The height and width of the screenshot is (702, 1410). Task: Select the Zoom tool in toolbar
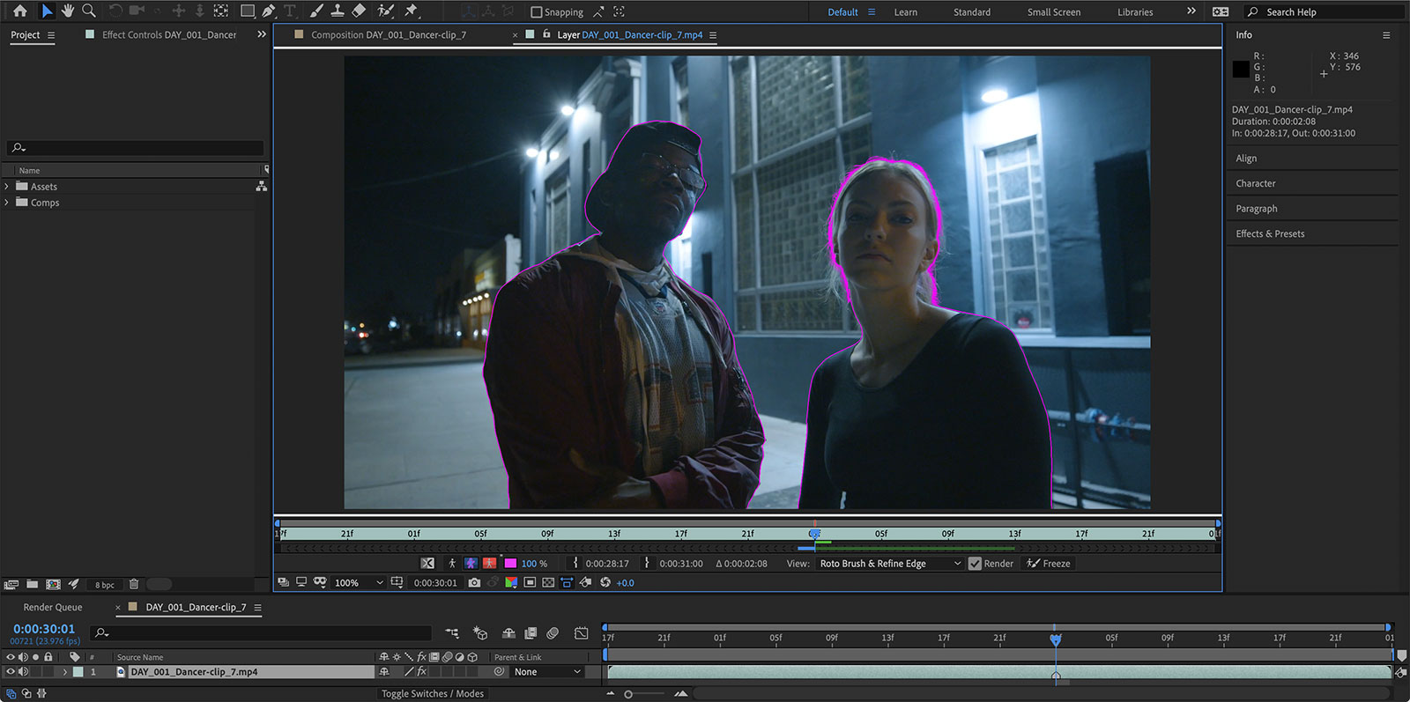pos(89,11)
